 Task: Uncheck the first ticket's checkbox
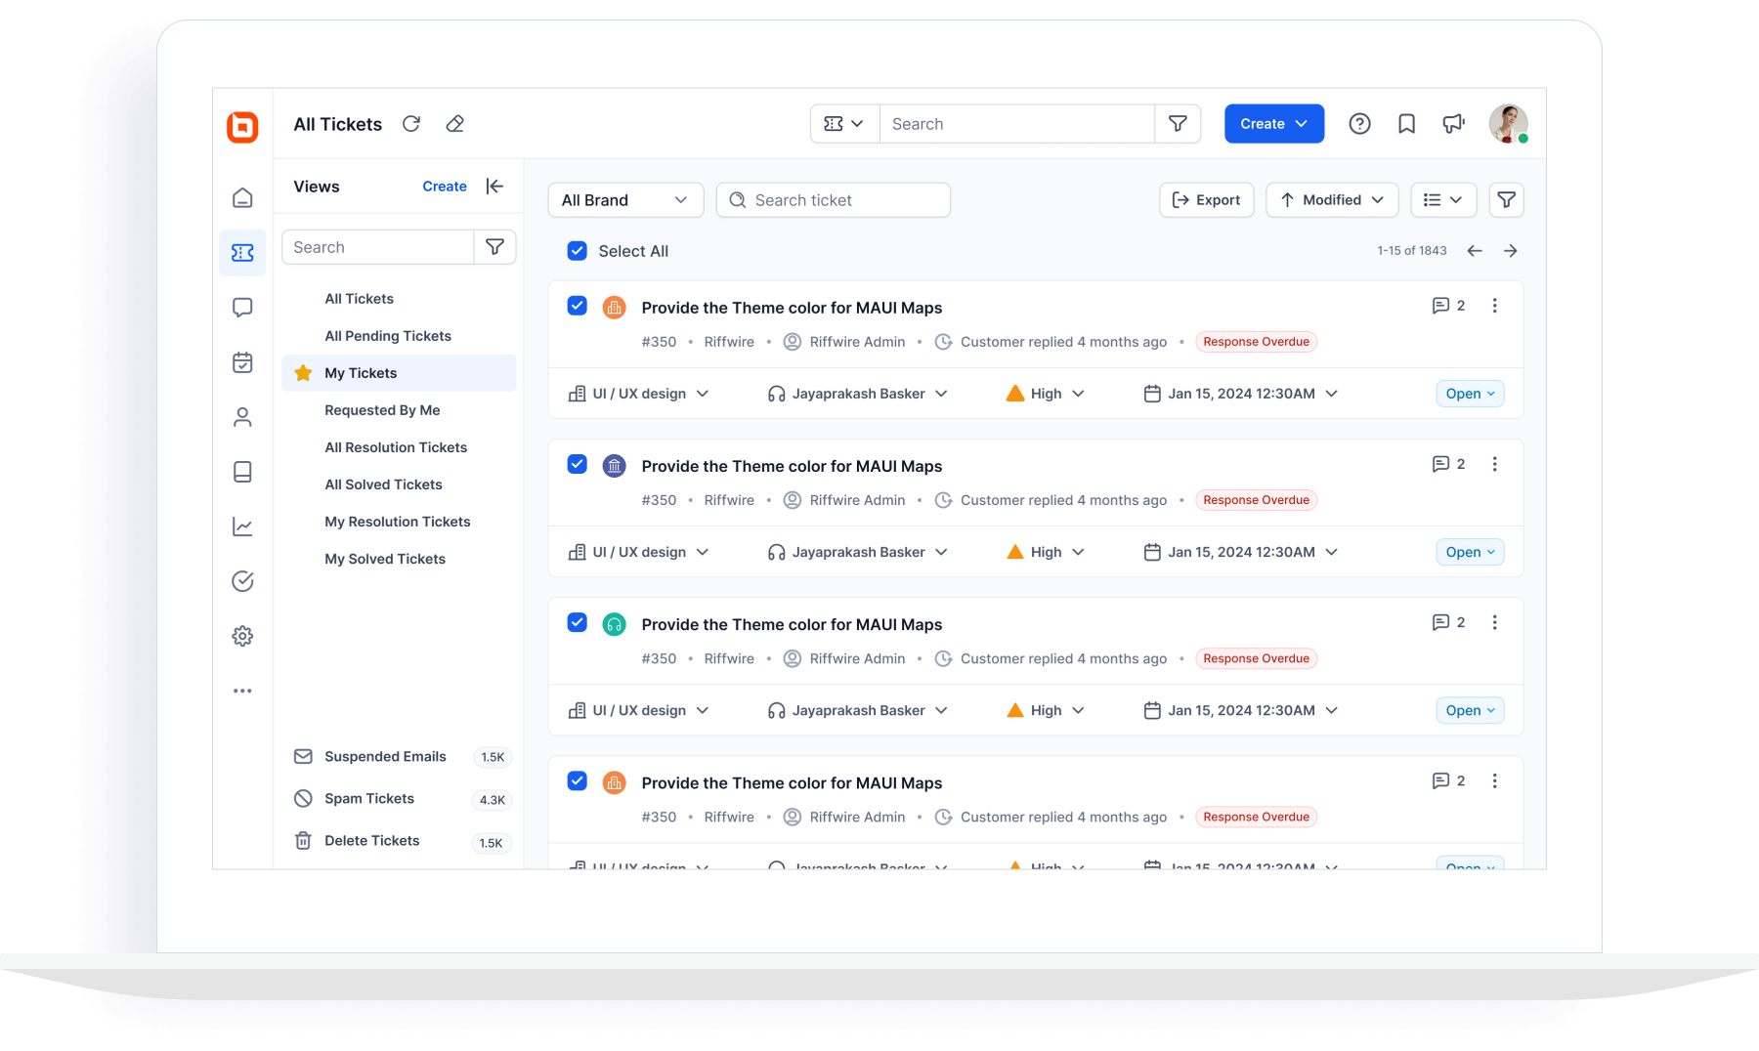578,306
